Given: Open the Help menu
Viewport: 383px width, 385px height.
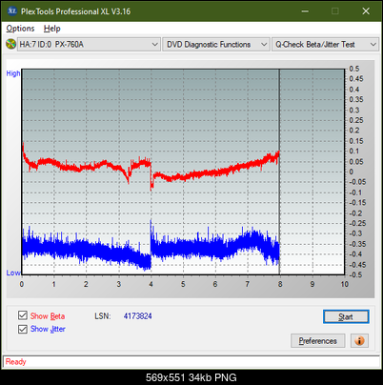Looking at the screenshot, I should point(52,29).
